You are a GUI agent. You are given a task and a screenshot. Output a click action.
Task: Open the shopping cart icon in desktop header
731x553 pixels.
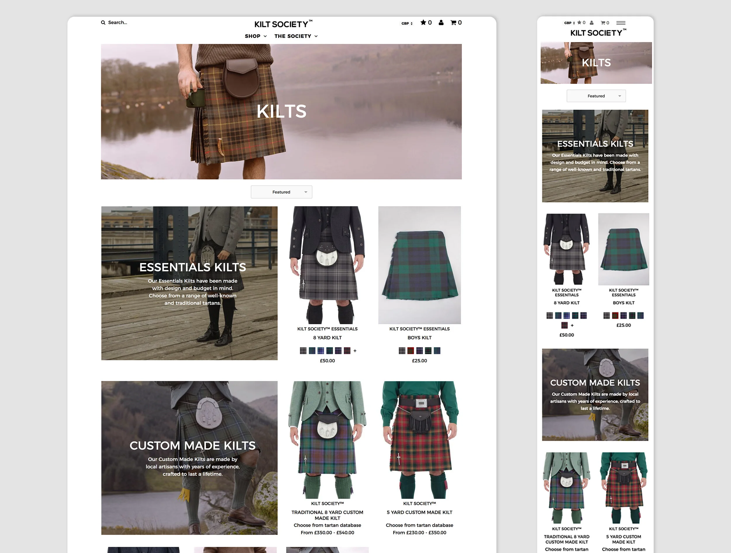(x=454, y=23)
